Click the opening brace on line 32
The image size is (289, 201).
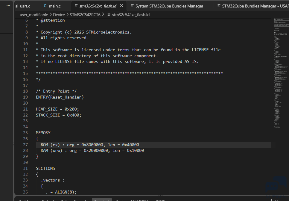[x=37, y=174]
